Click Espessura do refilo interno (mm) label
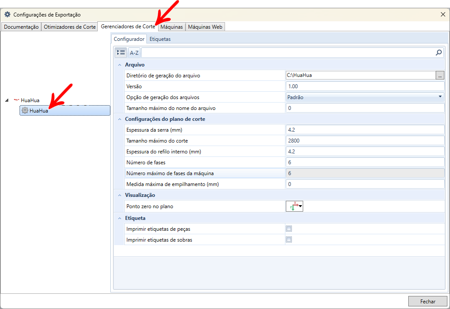450x309 pixels. pyautogui.click(x=164, y=152)
